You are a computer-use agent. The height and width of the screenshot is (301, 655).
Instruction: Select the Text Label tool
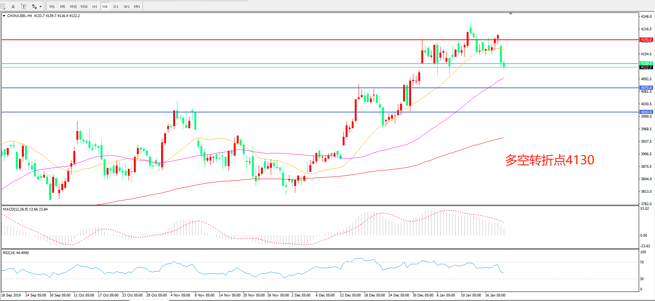point(23,6)
